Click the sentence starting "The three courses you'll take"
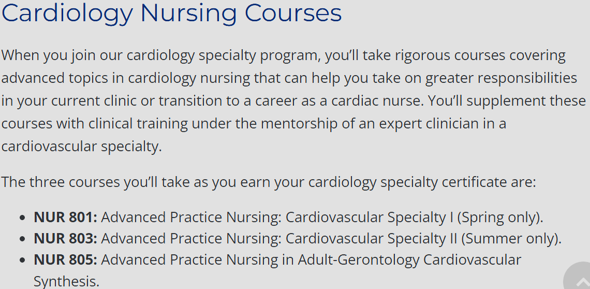The width and height of the screenshot is (590, 289). [268, 182]
